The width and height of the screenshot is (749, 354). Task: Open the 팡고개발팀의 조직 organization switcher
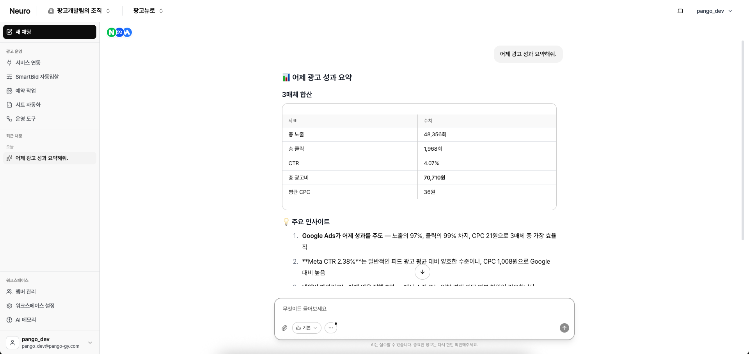(x=79, y=11)
